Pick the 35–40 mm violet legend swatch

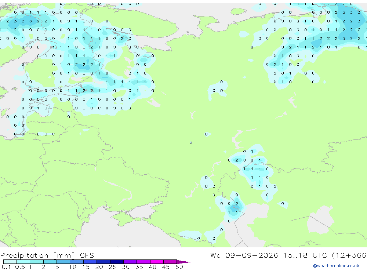[143, 262]
